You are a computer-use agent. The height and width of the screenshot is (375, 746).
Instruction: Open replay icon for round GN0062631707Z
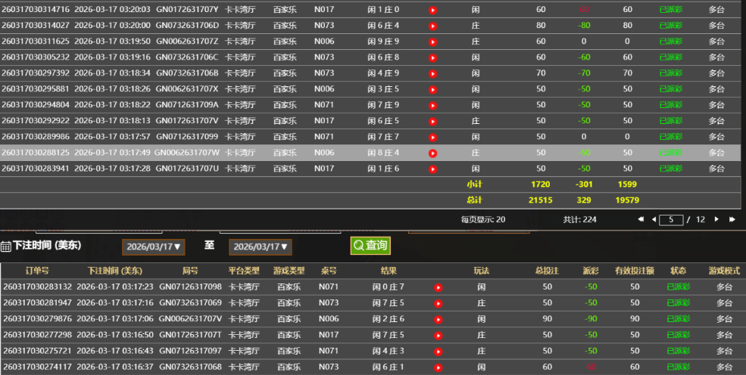click(x=432, y=42)
